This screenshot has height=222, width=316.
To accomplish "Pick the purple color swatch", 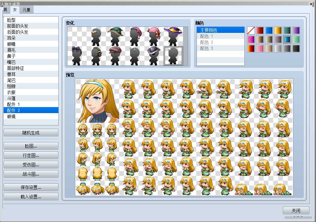I will pyautogui.click(x=296, y=30).
